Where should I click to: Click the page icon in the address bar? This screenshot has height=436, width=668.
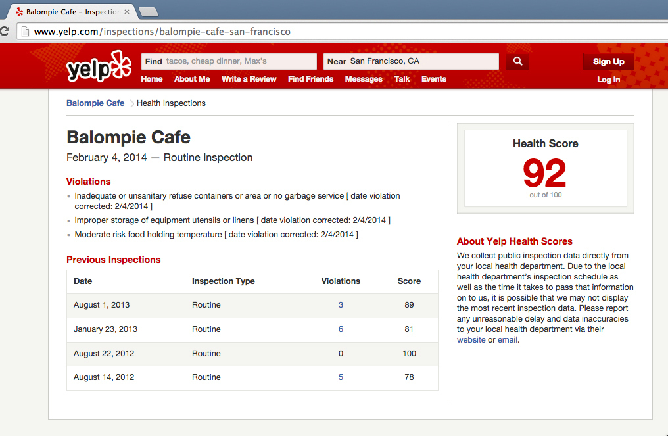(x=24, y=30)
